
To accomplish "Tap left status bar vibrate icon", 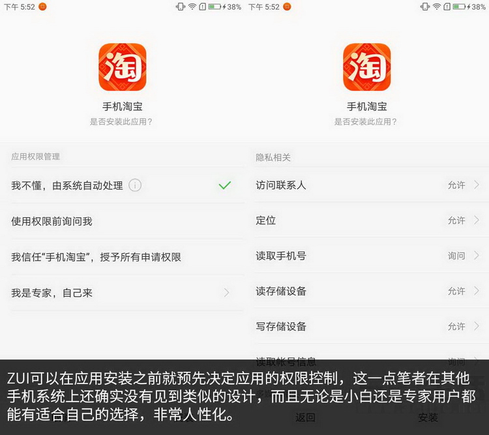I will coord(181,7).
